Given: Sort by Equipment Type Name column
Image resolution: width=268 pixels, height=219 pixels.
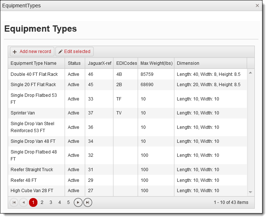Looking at the screenshot, I should coord(33,63).
